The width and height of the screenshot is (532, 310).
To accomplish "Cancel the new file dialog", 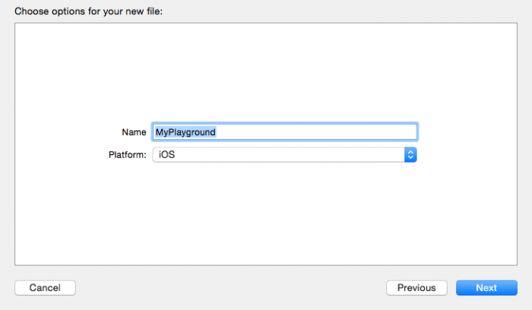I will click(x=45, y=288).
